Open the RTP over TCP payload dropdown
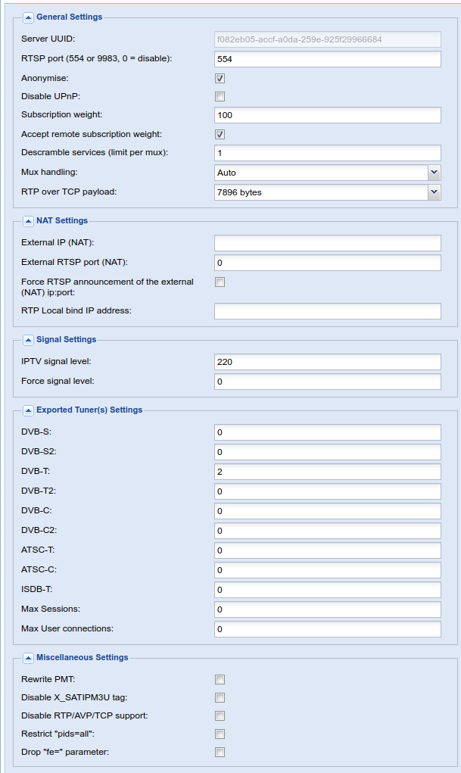This screenshot has width=461, height=773. click(x=434, y=192)
